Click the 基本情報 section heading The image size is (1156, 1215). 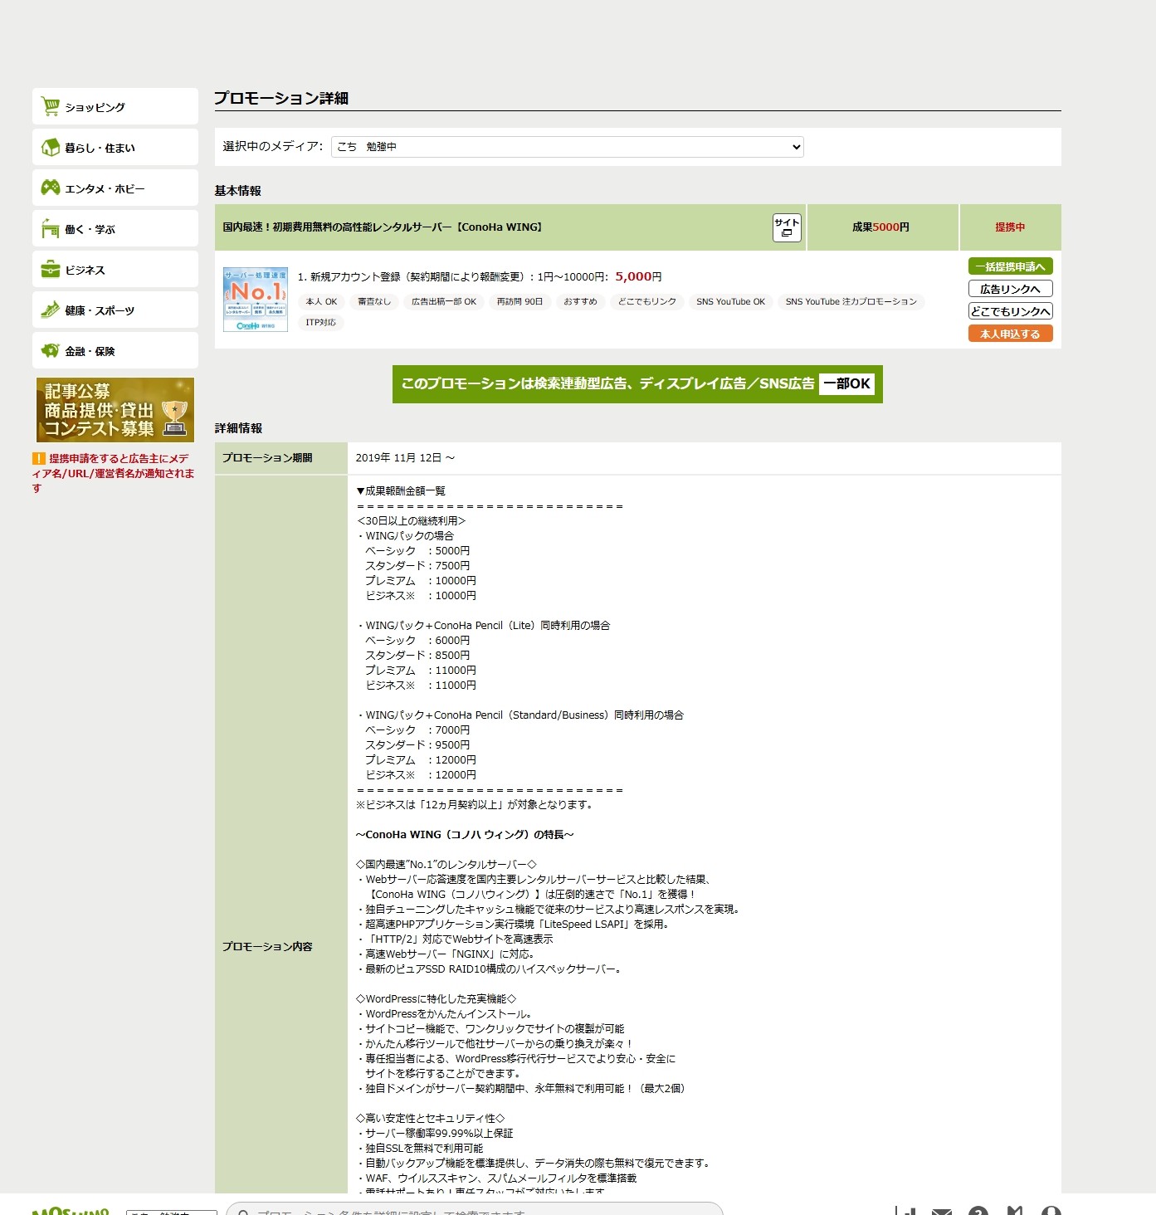pos(238,191)
